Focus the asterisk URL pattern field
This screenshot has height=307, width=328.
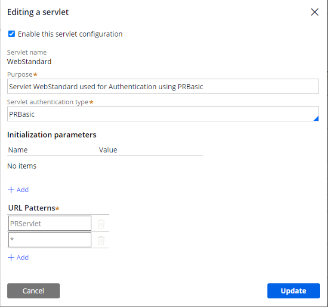tap(50, 240)
